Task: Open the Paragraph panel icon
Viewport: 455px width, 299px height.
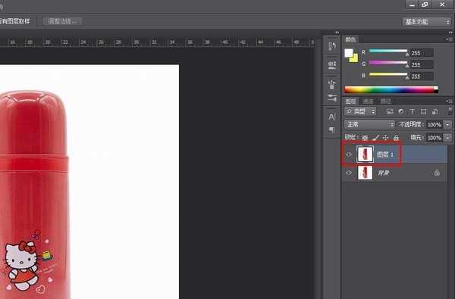Action: (x=332, y=129)
